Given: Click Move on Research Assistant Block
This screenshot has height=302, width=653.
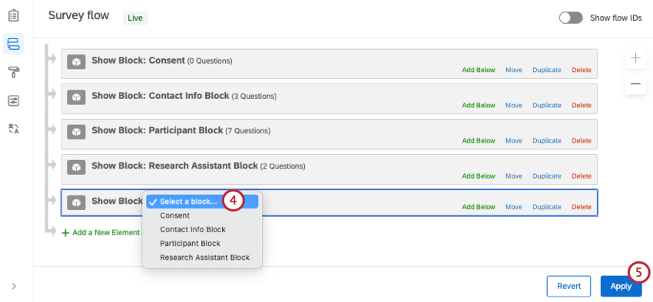Looking at the screenshot, I should [x=514, y=176].
